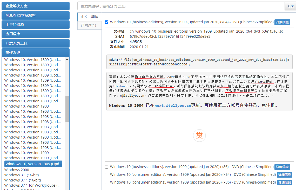Focus the keyword search input field
Viewport: 296px width, 190px height.
(x=181, y=6)
